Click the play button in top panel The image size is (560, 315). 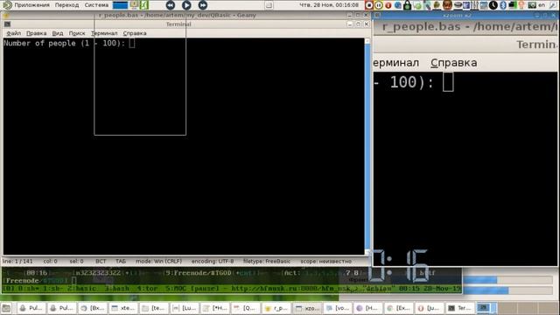(186, 5)
